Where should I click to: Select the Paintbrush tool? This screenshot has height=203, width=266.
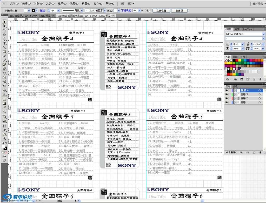click(4, 56)
